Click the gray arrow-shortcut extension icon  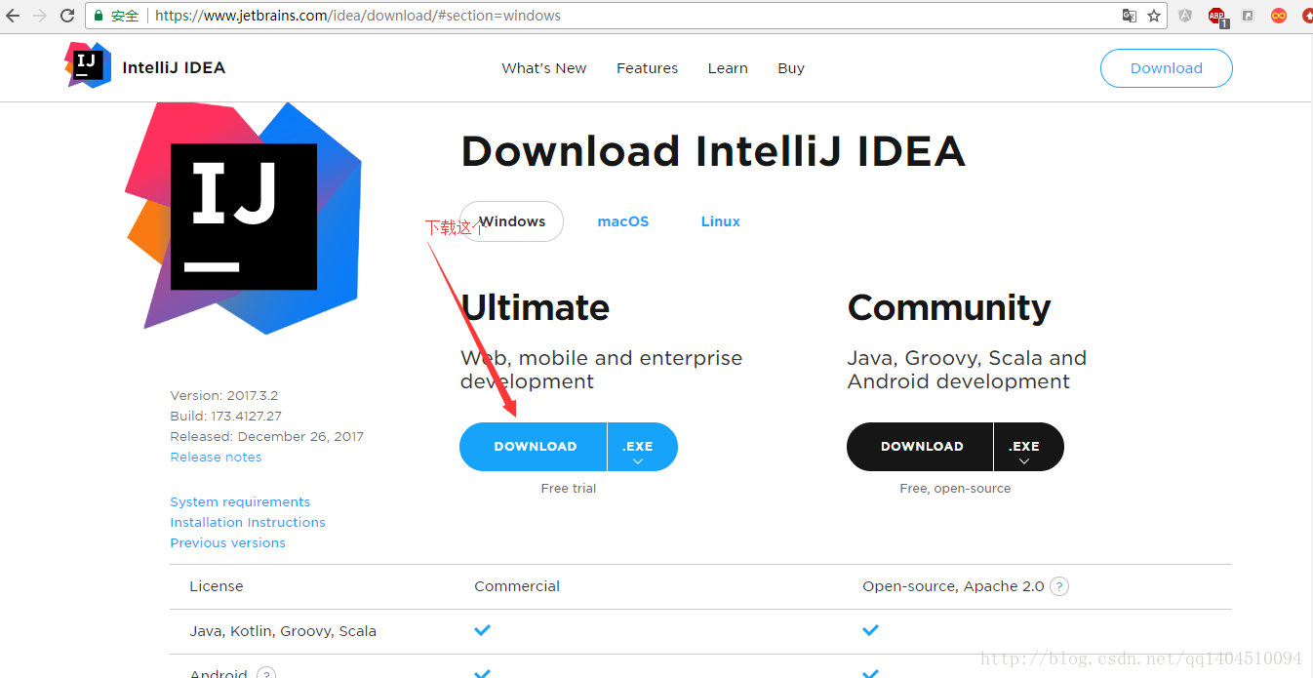click(x=1248, y=16)
